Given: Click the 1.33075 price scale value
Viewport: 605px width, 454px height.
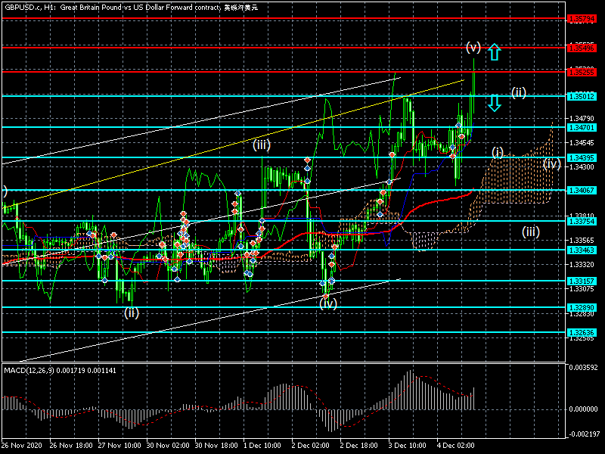Looking at the screenshot, I should (582, 289).
